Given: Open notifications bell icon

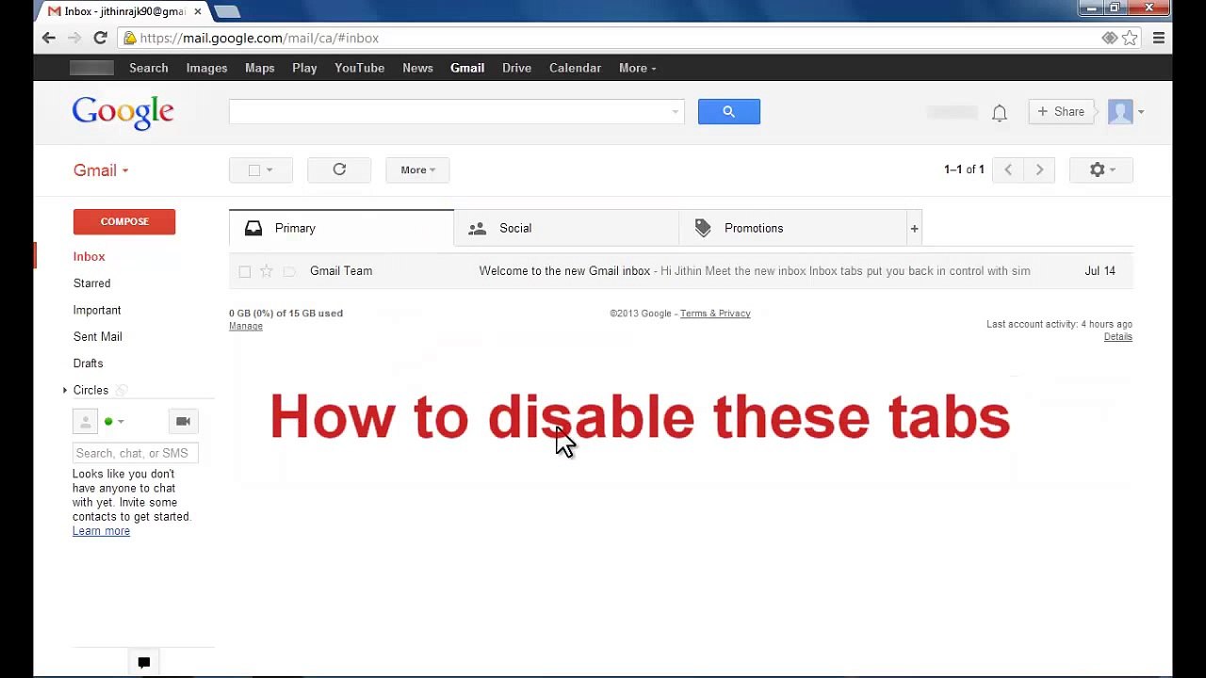Looking at the screenshot, I should point(1000,113).
